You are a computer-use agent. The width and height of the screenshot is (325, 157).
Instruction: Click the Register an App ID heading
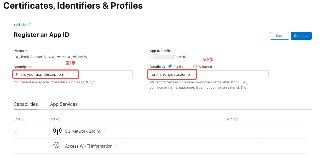tap(41, 35)
